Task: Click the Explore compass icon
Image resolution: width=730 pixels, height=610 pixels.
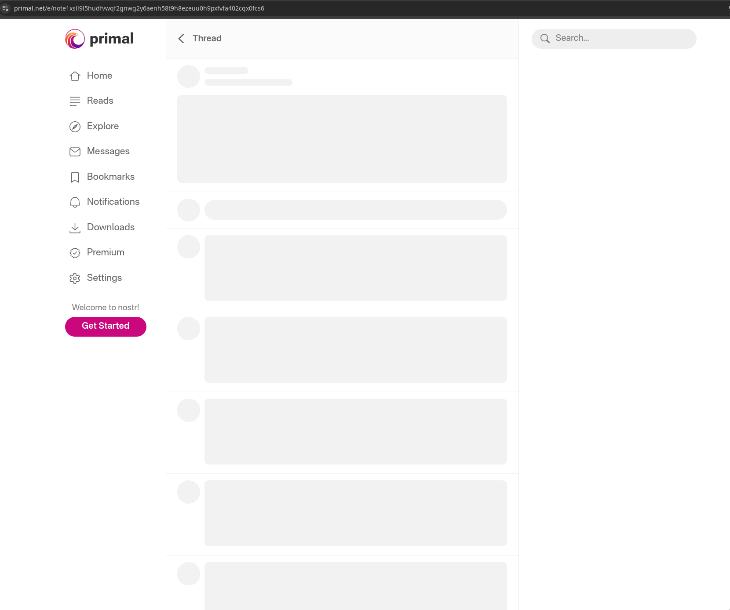Action: pyautogui.click(x=75, y=127)
